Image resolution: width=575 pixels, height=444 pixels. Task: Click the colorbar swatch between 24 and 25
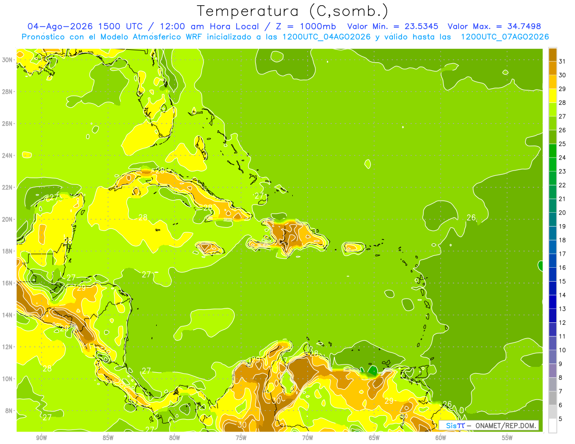tap(552, 150)
